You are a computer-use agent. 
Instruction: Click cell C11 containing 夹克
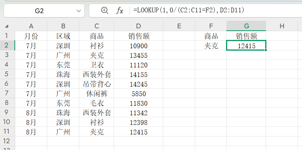(96, 132)
